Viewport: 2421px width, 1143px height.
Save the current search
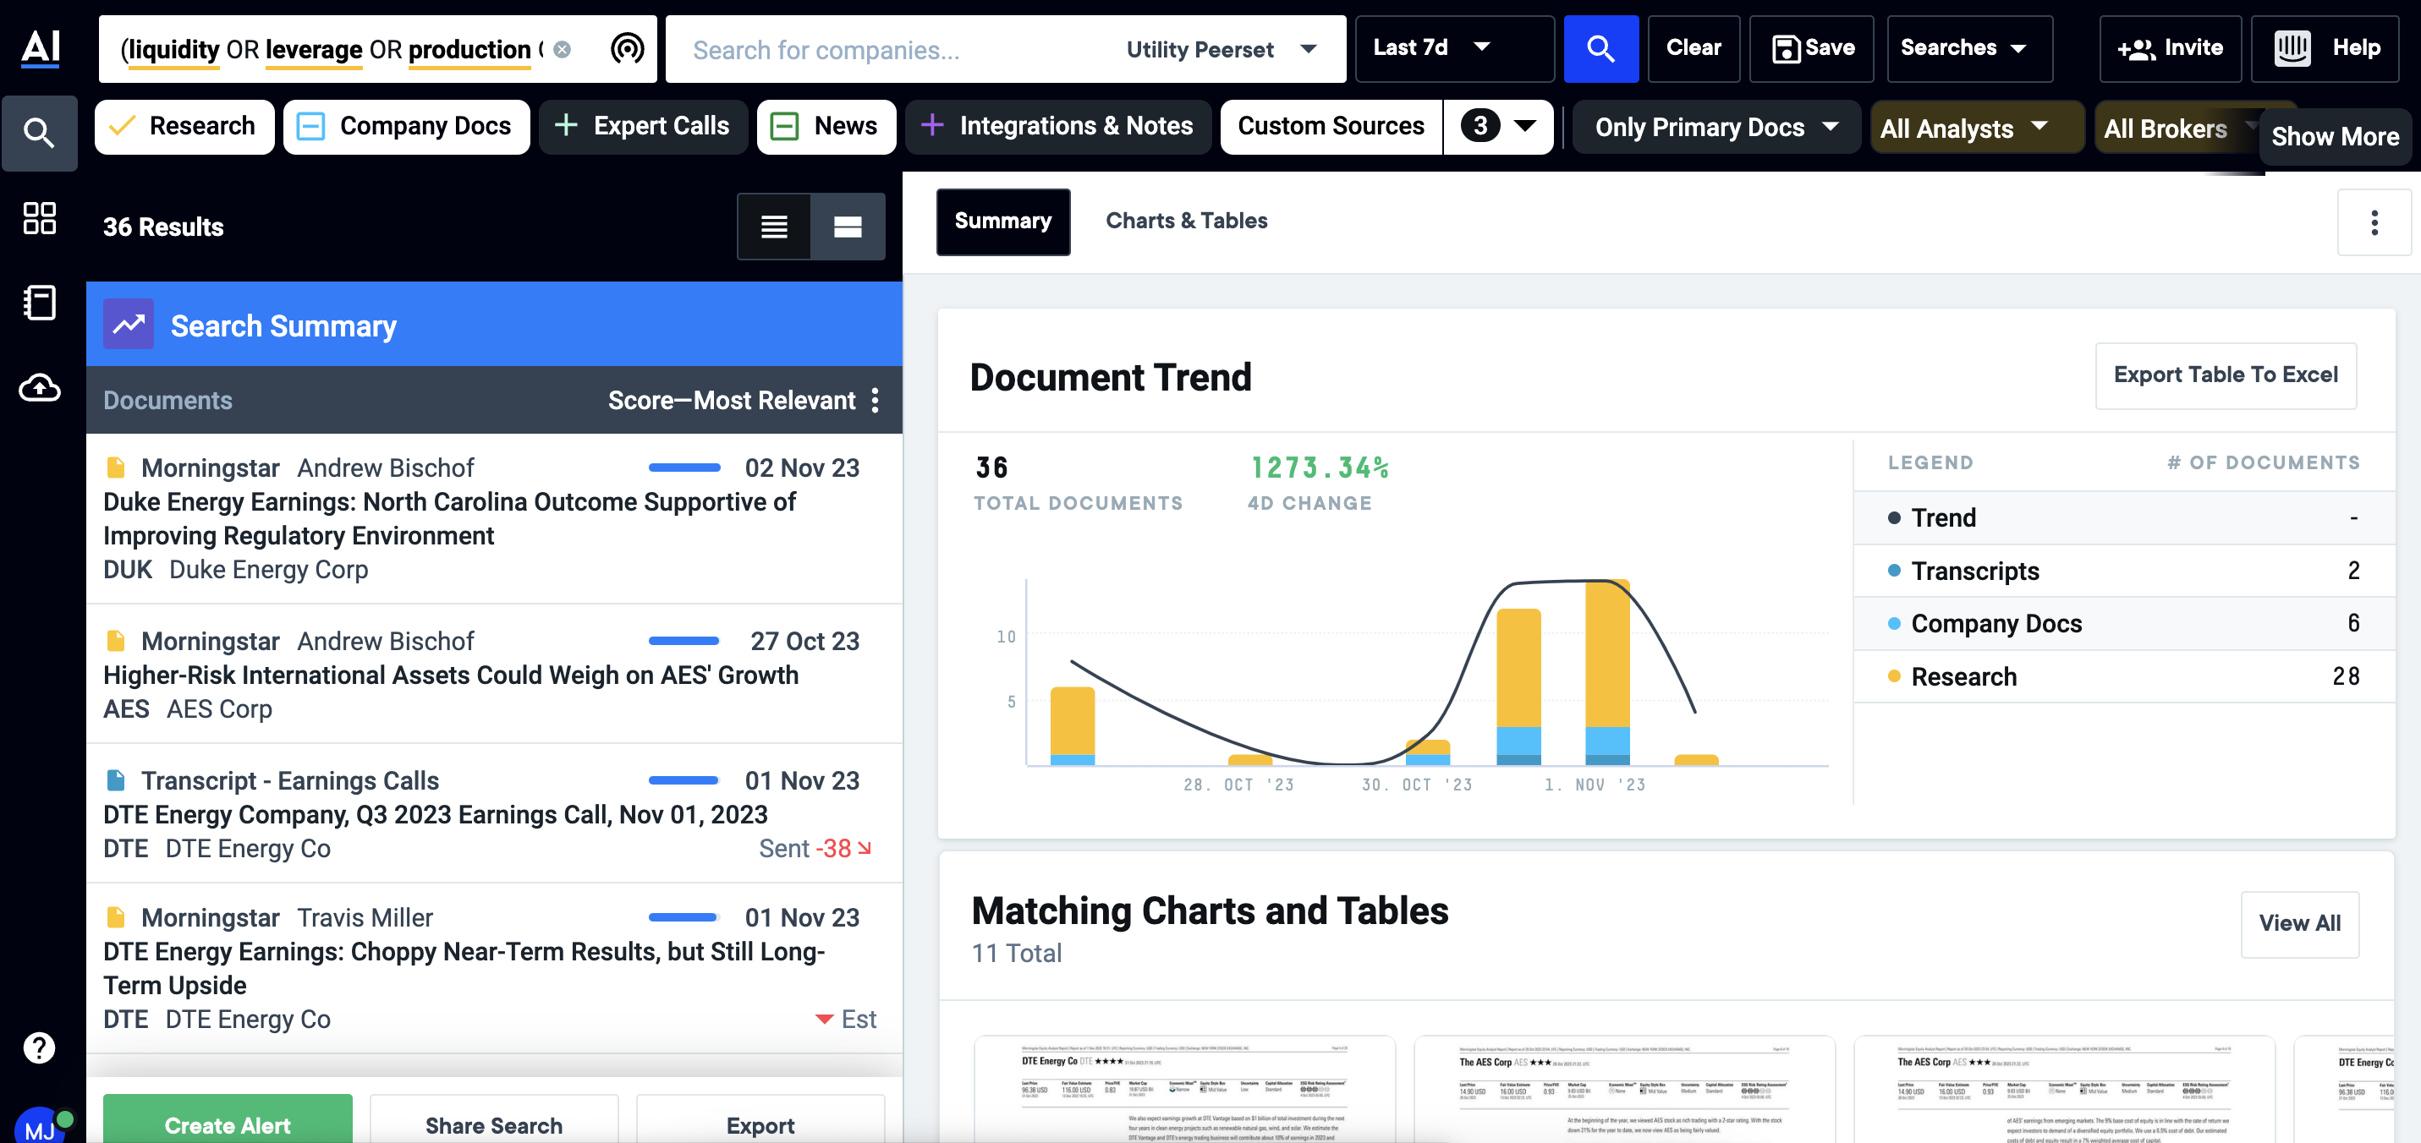click(x=1811, y=48)
